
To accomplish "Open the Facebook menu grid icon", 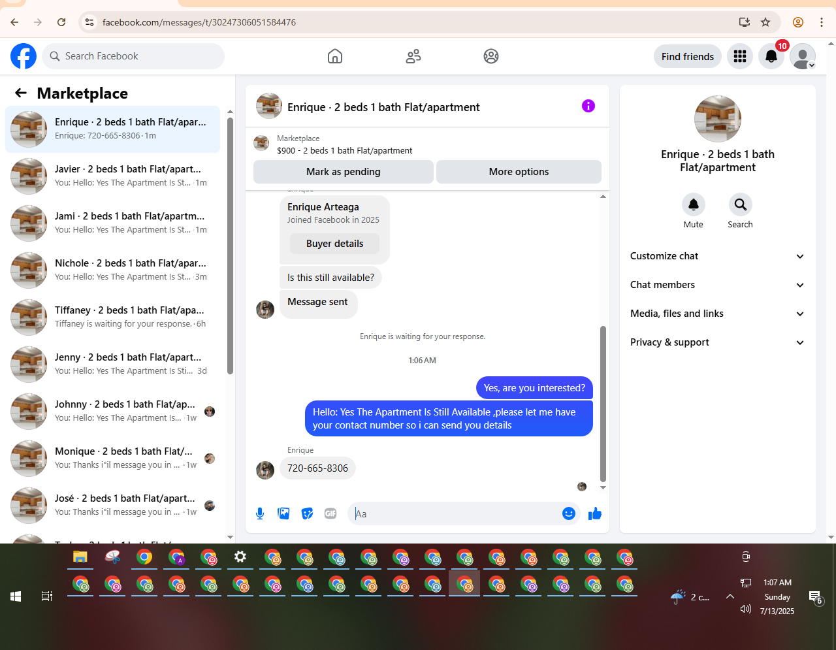I will (x=740, y=56).
